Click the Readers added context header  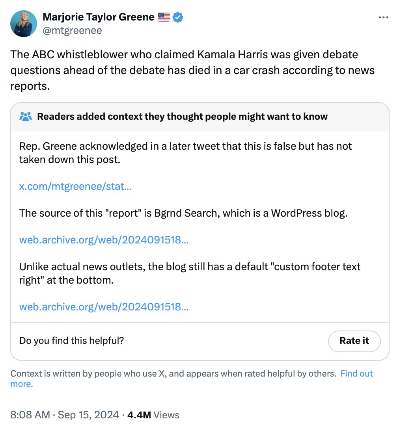point(182,117)
